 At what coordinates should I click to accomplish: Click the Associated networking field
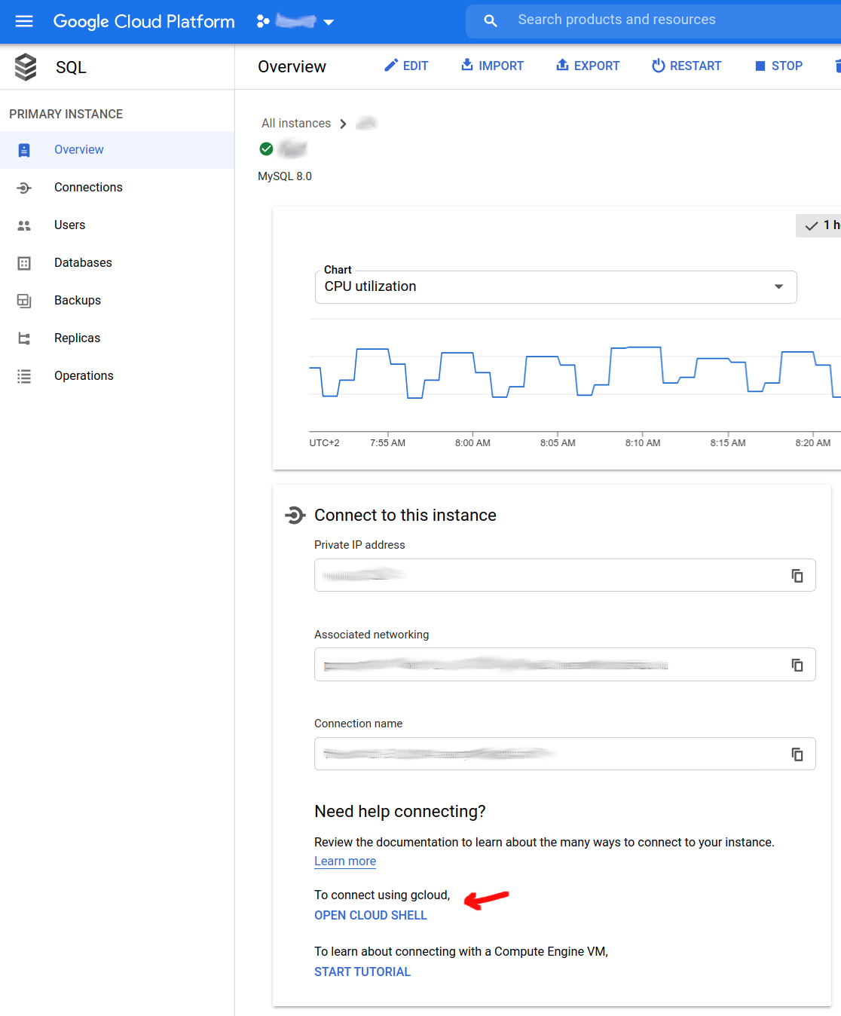[x=564, y=665]
